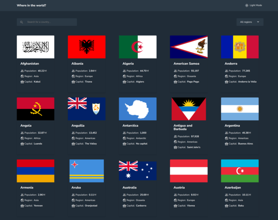Viewport: 278px width, 220px height.
Task: Open the Algeria flag image
Action: 138,47
